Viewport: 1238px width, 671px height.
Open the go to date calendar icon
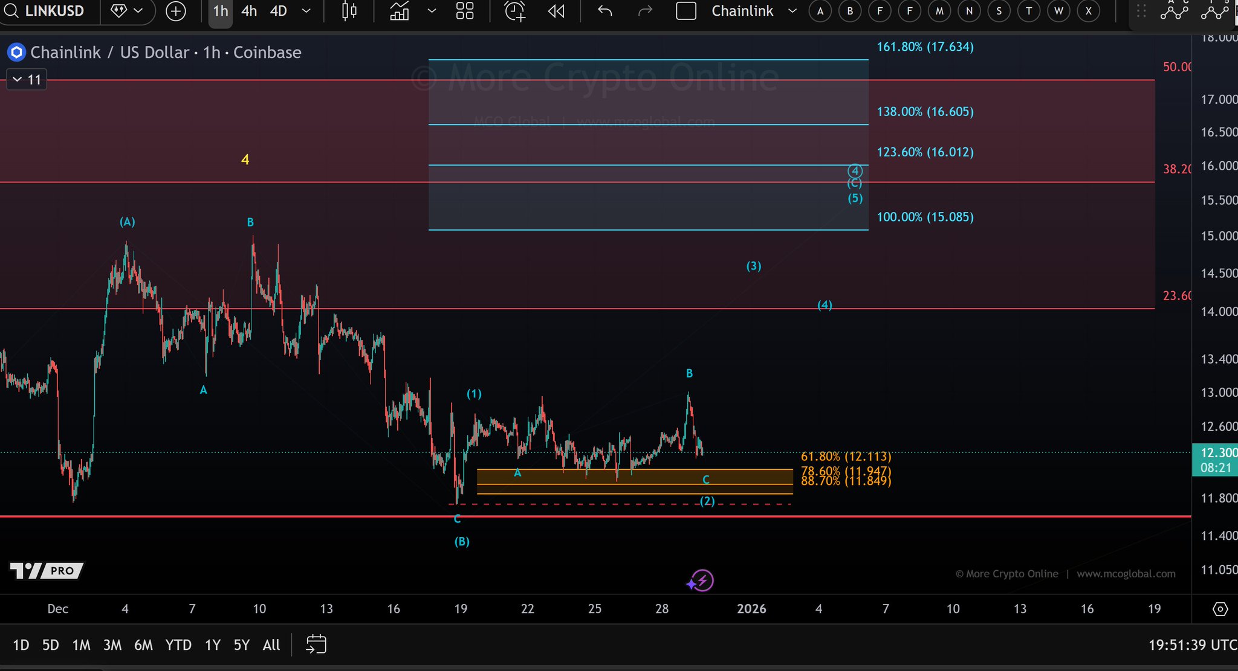316,644
